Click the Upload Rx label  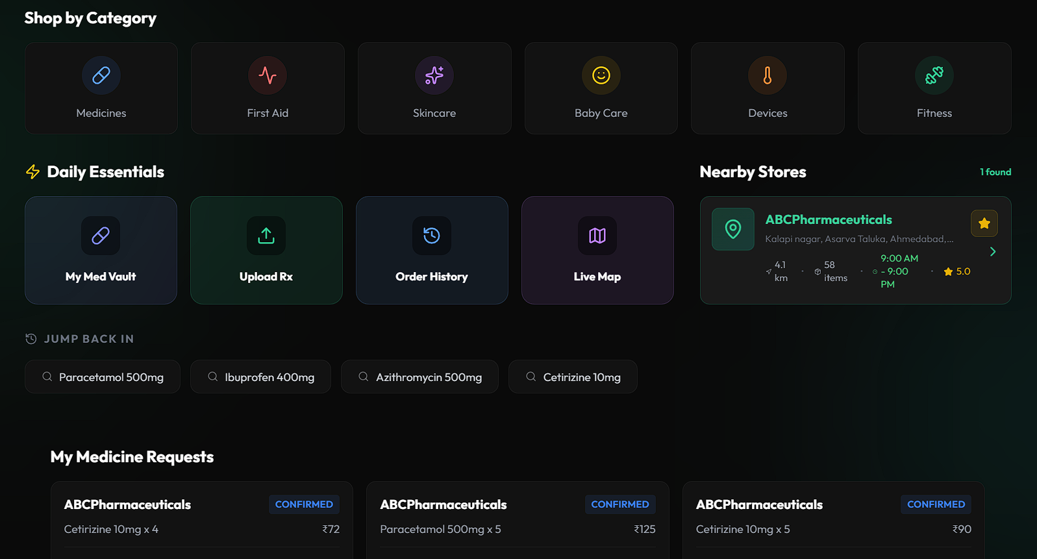266,277
